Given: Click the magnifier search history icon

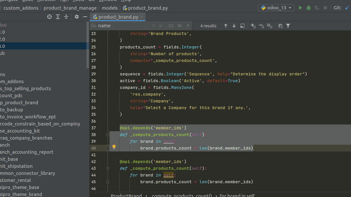Looking at the screenshot, I should (x=93, y=26).
